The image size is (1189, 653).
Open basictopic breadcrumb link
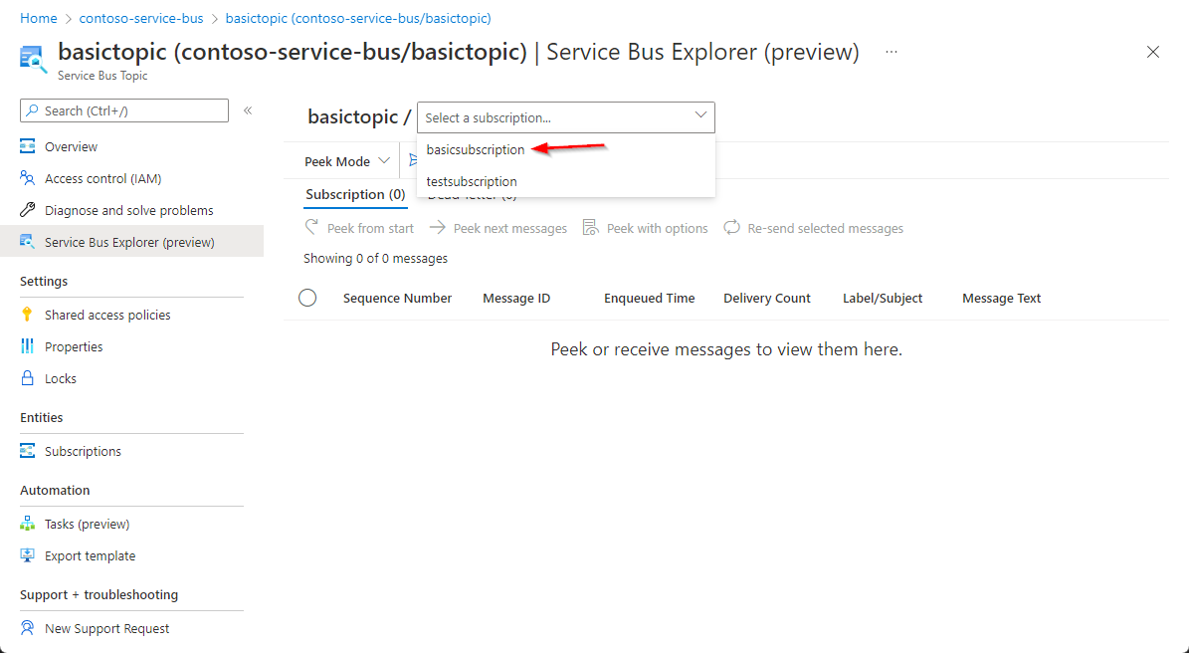(x=358, y=18)
